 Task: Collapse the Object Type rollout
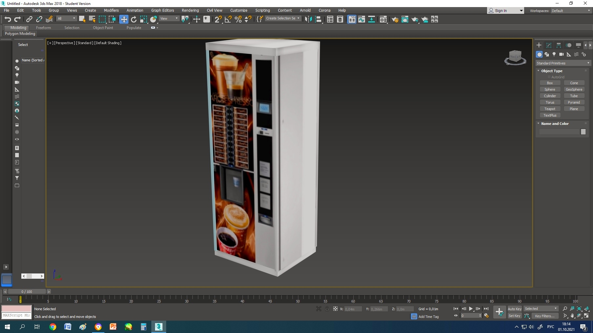[551, 71]
